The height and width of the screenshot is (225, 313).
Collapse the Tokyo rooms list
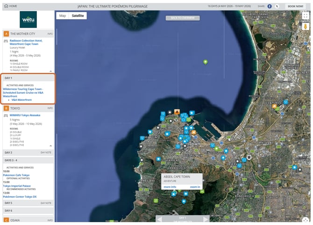pos(51,146)
